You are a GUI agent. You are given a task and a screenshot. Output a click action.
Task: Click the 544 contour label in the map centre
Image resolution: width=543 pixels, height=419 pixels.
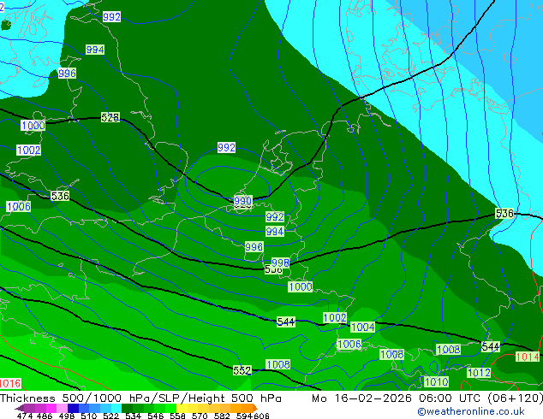[286, 322]
